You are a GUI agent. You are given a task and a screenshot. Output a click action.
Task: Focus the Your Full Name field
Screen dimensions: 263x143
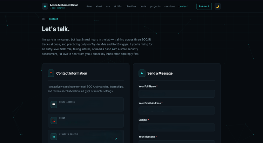coord(177,94)
